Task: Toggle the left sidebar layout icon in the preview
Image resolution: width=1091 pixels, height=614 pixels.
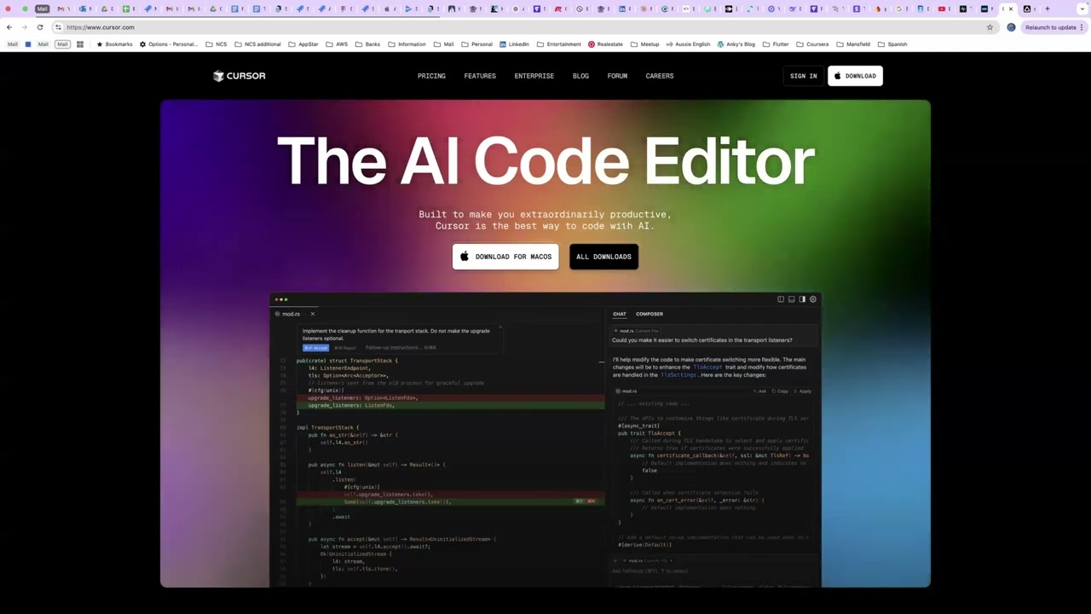Action: (781, 299)
